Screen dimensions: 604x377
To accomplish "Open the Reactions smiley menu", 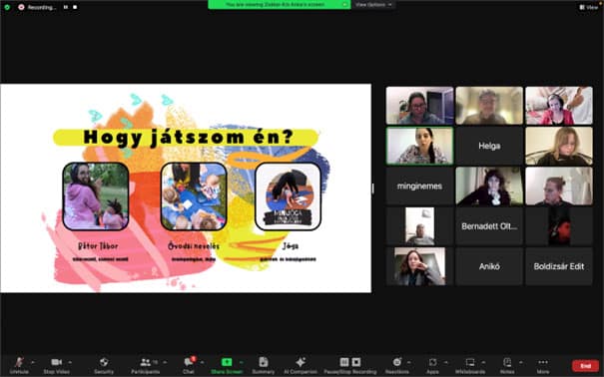I will 396,362.
